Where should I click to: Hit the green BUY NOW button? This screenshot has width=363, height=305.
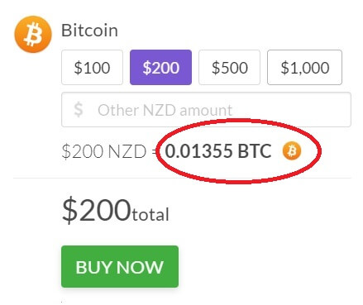click(120, 267)
